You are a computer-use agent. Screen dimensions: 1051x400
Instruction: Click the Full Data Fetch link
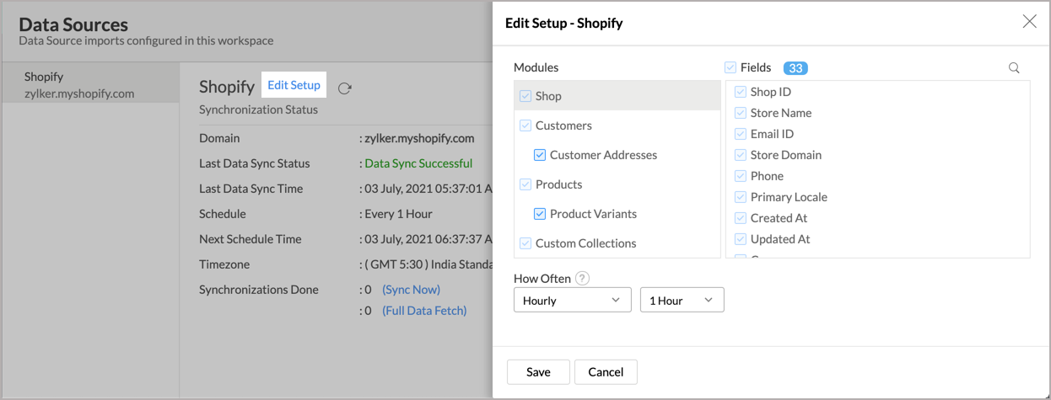coord(424,311)
